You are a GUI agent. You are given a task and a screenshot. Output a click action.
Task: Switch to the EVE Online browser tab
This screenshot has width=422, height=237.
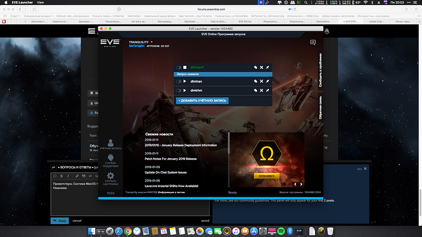pyautogui.click(x=245, y=21)
